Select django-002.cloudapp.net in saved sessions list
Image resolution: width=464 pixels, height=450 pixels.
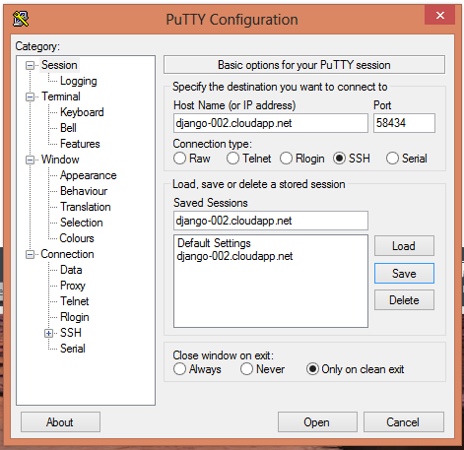coord(234,256)
